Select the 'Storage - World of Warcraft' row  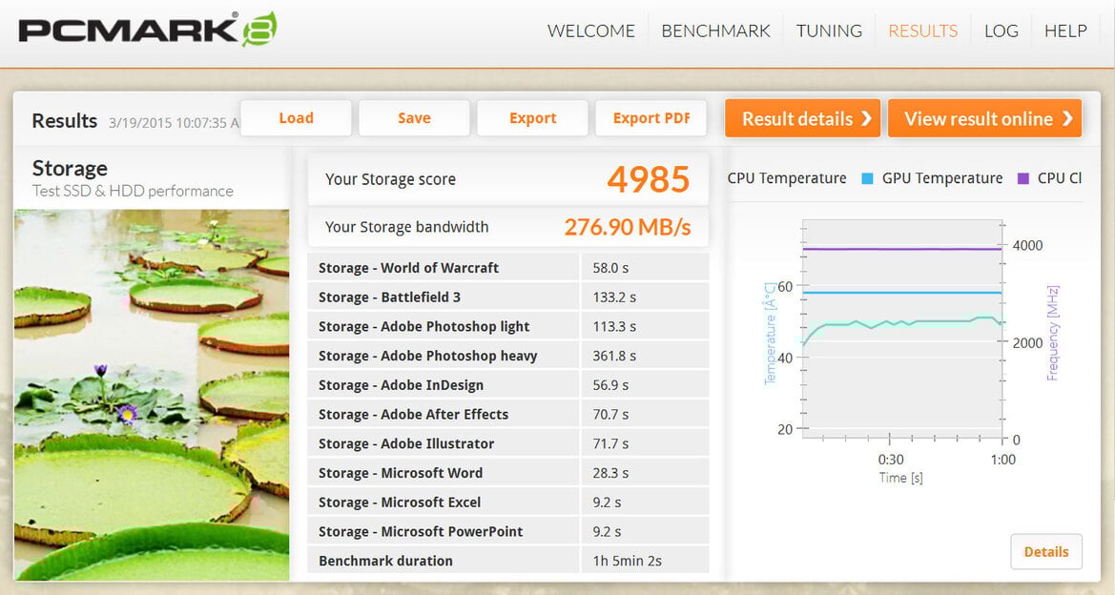(508, 268)
